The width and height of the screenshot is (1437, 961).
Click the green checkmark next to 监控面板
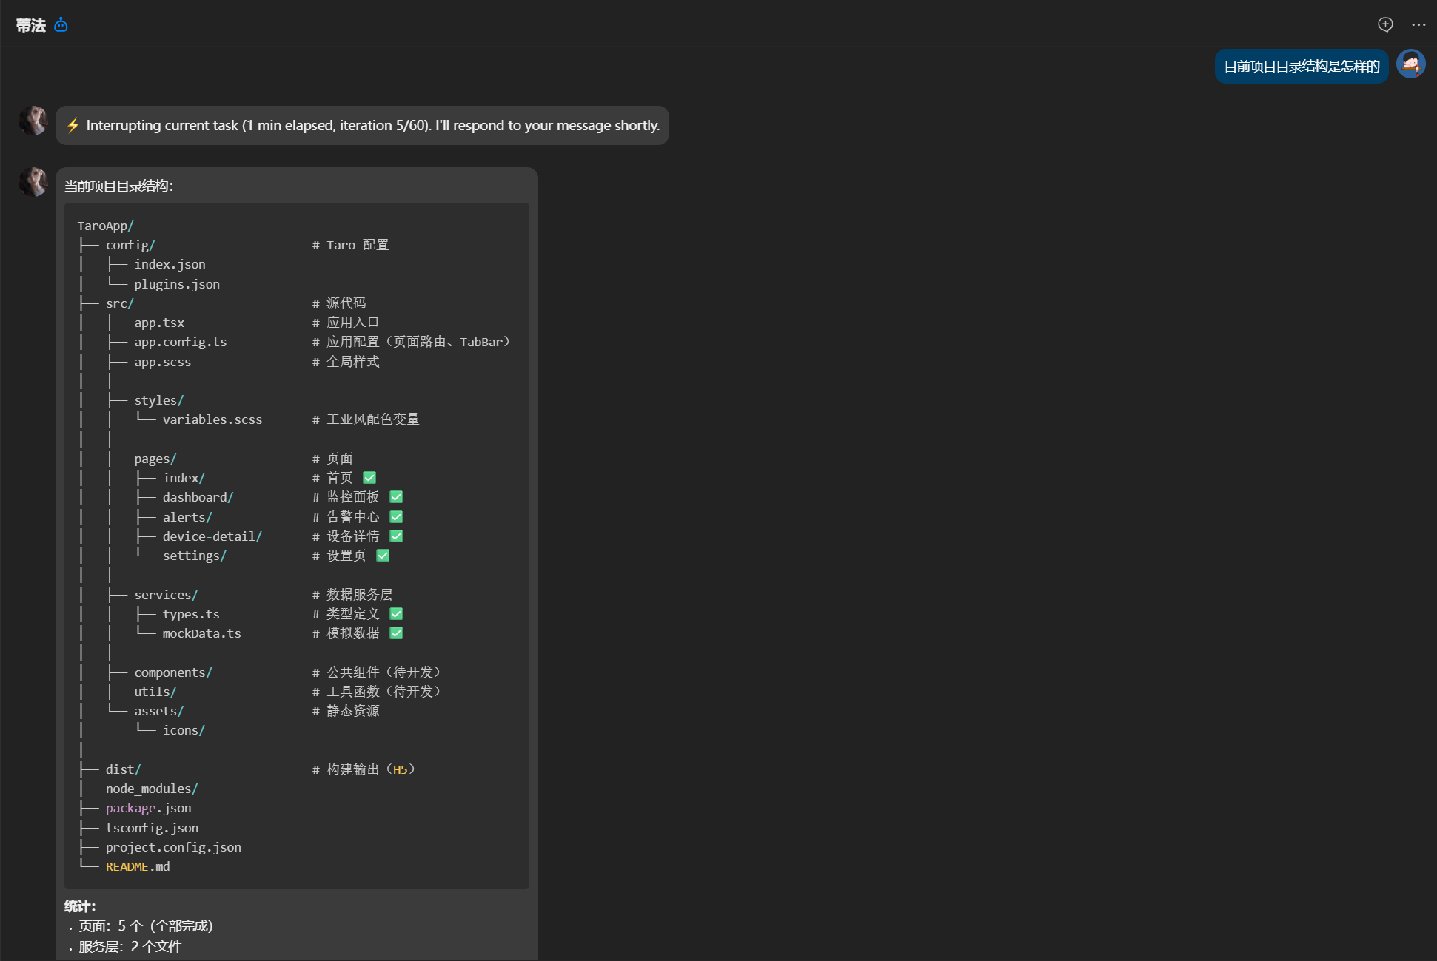click(x=396, y=497)
